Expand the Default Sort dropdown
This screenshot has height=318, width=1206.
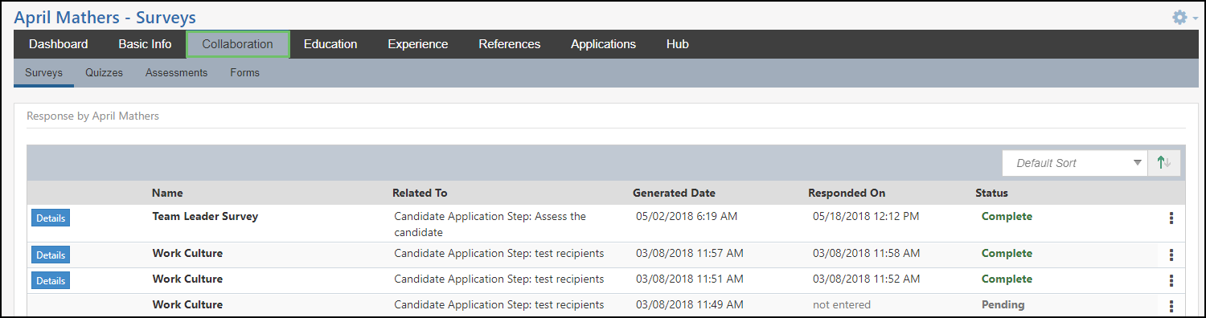1075,162
